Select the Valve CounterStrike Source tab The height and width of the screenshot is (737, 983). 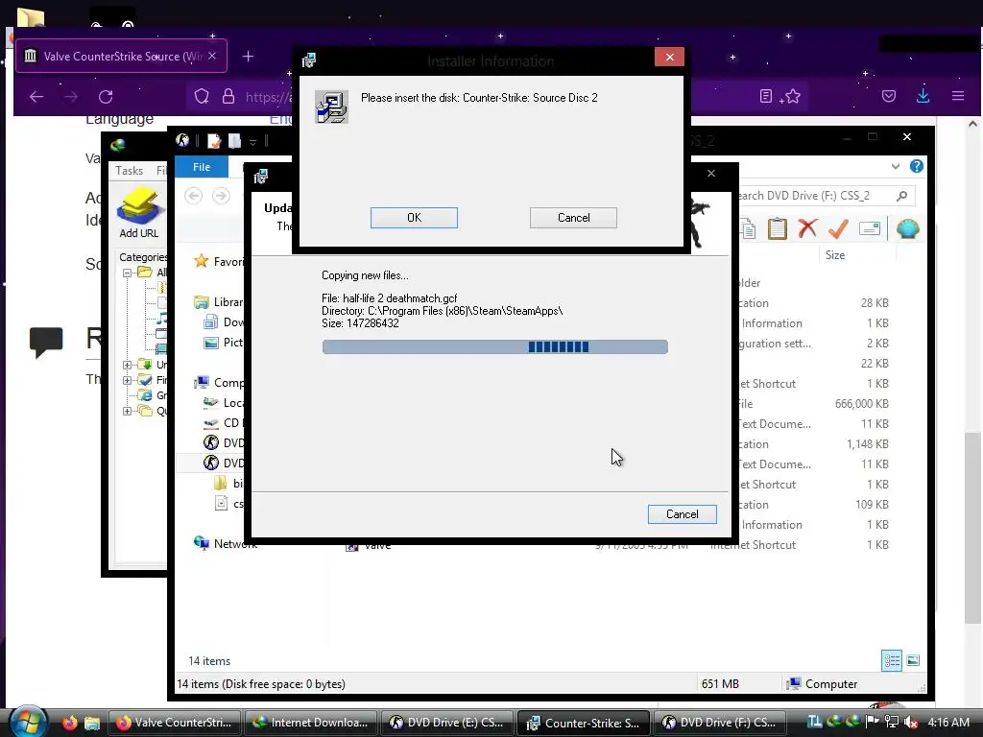[x=121, y=57]
